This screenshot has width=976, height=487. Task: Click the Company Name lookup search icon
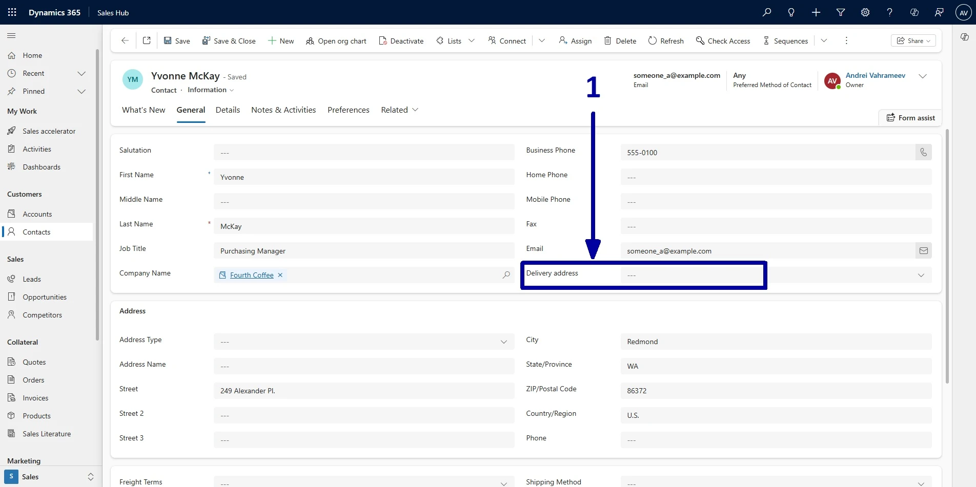point(506,275)
